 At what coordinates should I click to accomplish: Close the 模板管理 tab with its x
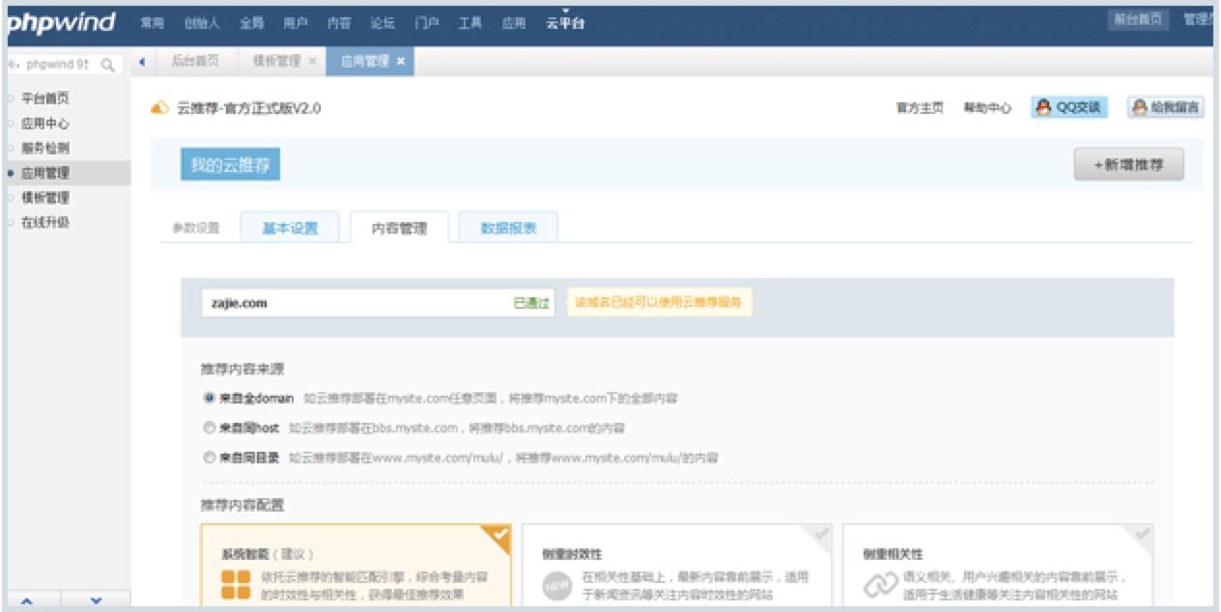click(312, 61)
